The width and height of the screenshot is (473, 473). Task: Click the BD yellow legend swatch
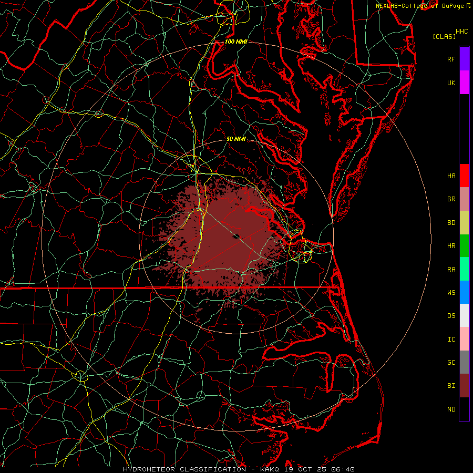[x=464, y=223]
